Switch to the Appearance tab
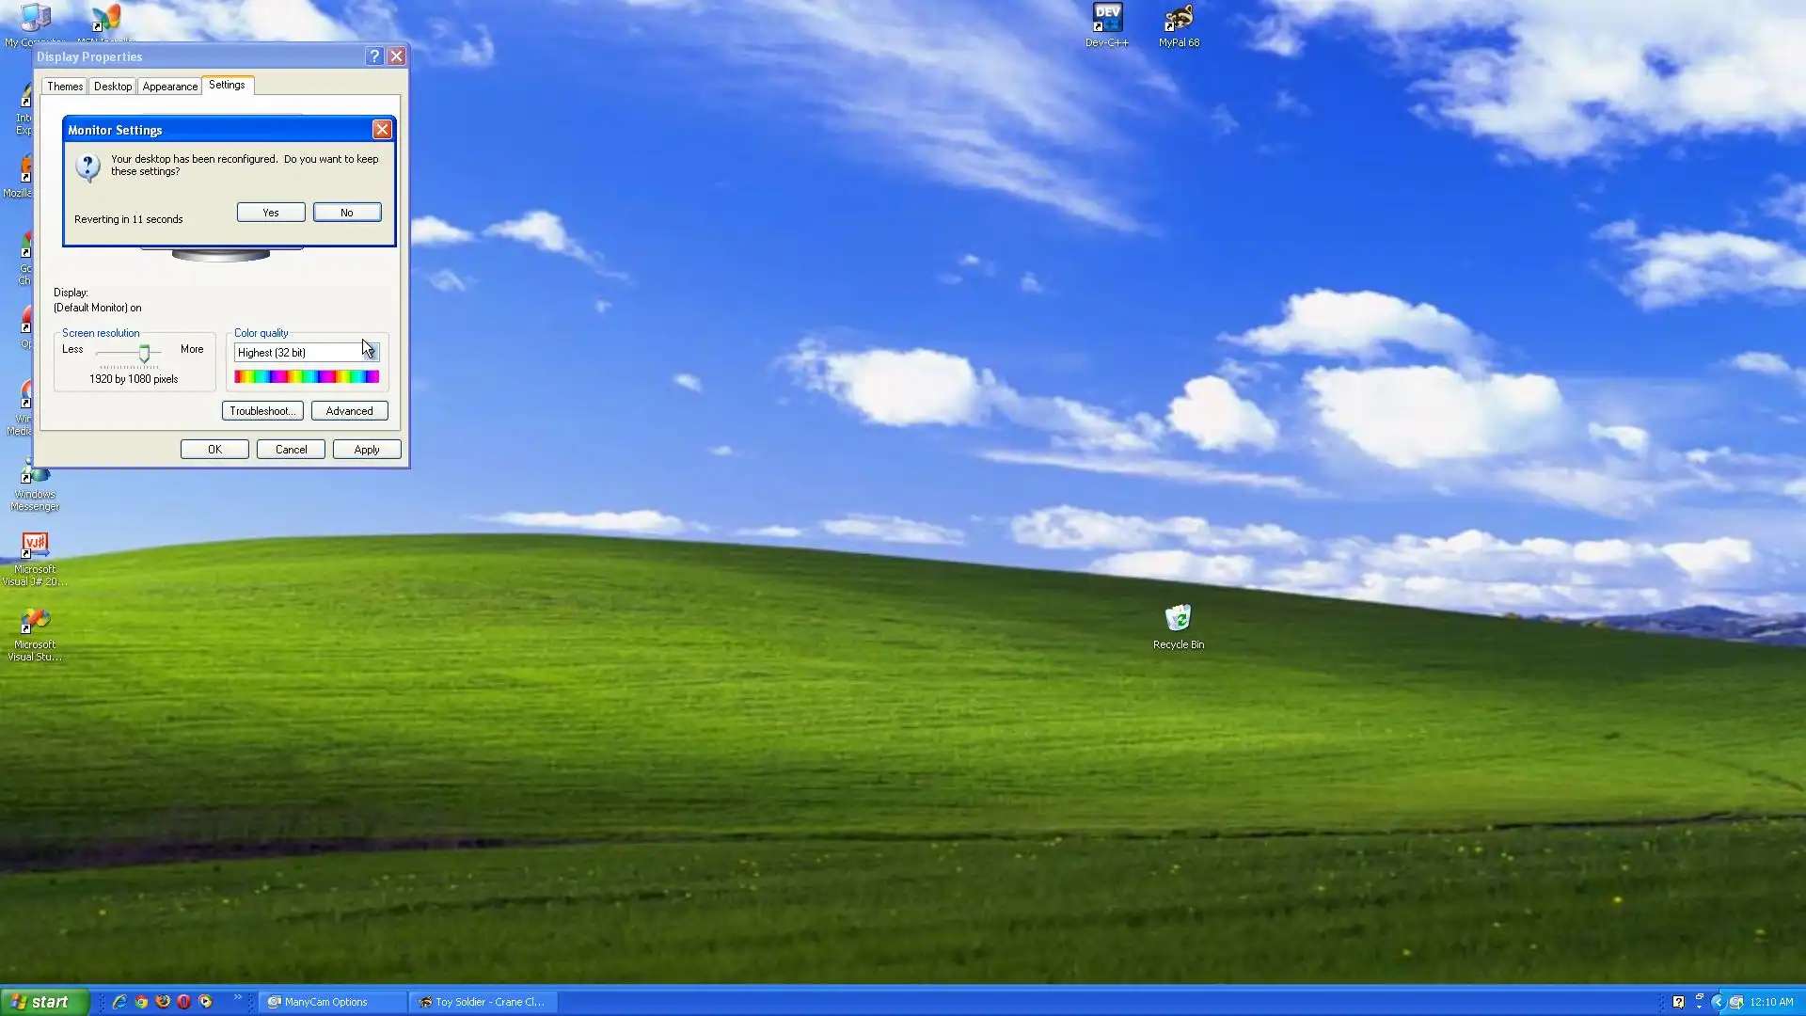 click(169, 87)
